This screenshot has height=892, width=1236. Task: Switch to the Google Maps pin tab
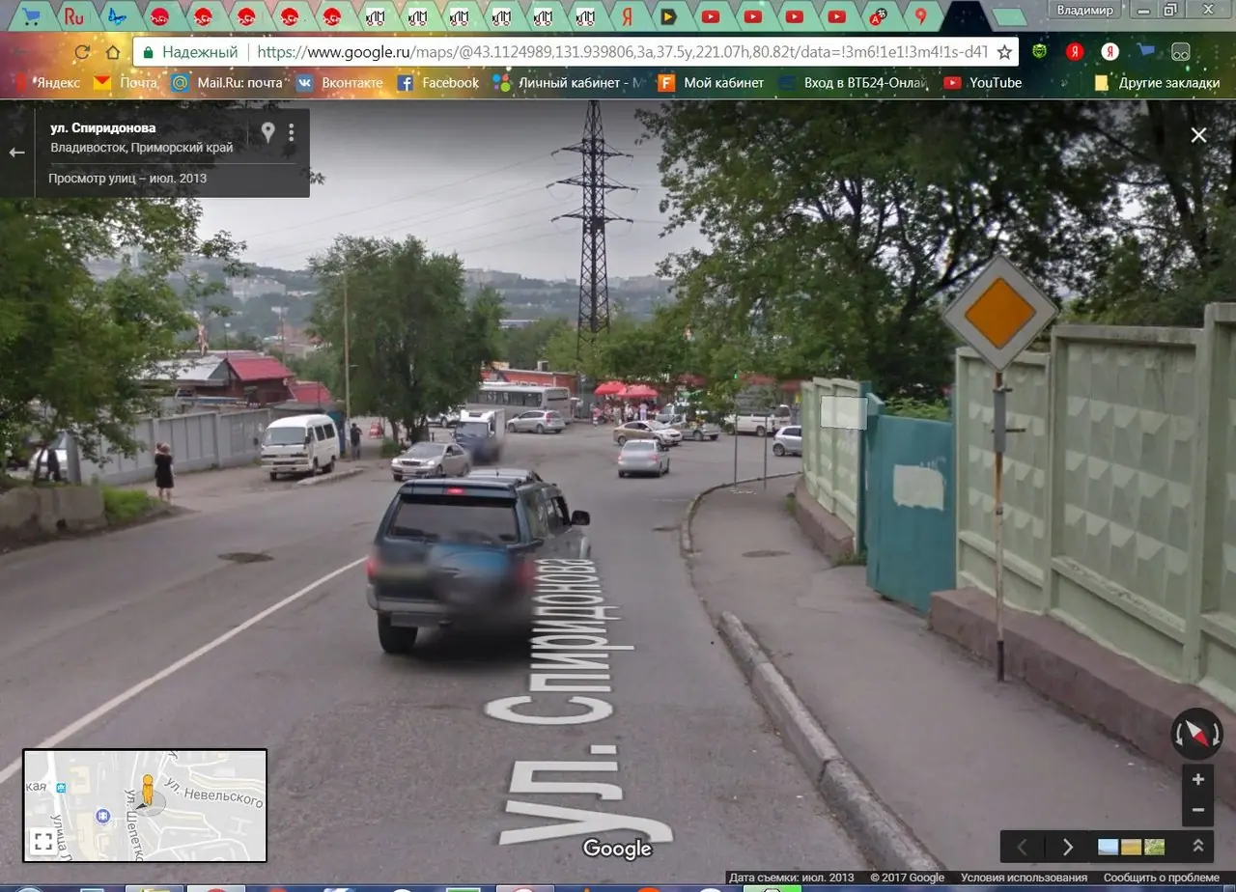(x=921, y=15)
